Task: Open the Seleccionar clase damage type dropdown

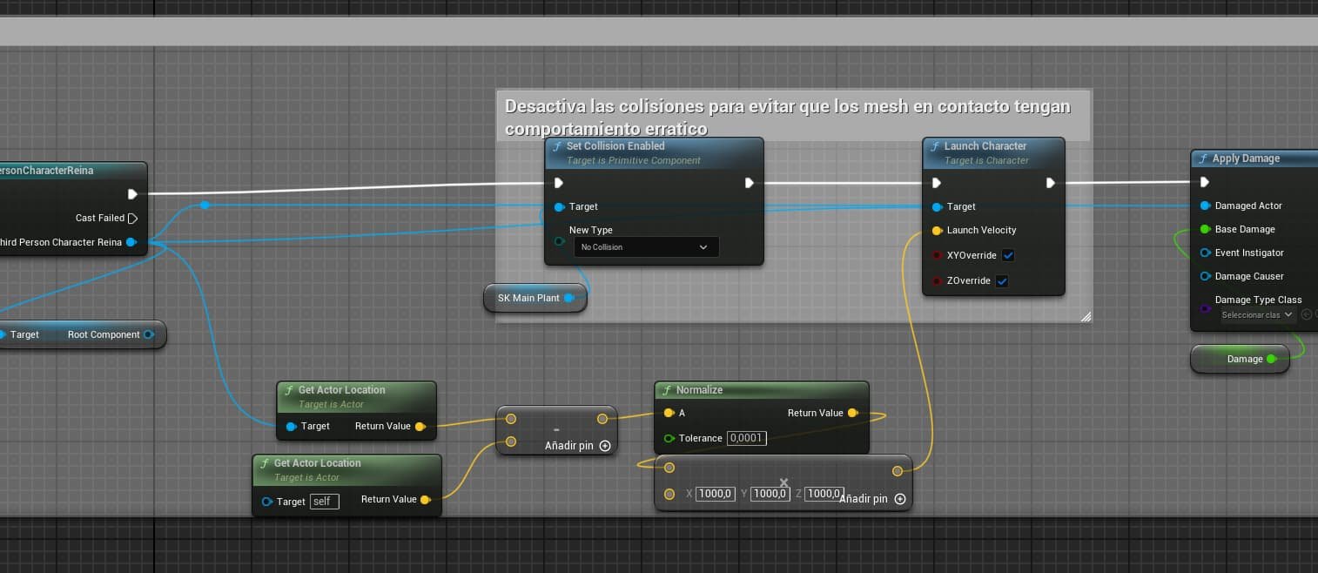Action: (1259, 315)
